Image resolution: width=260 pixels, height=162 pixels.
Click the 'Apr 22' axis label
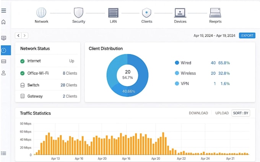(181, 159)
